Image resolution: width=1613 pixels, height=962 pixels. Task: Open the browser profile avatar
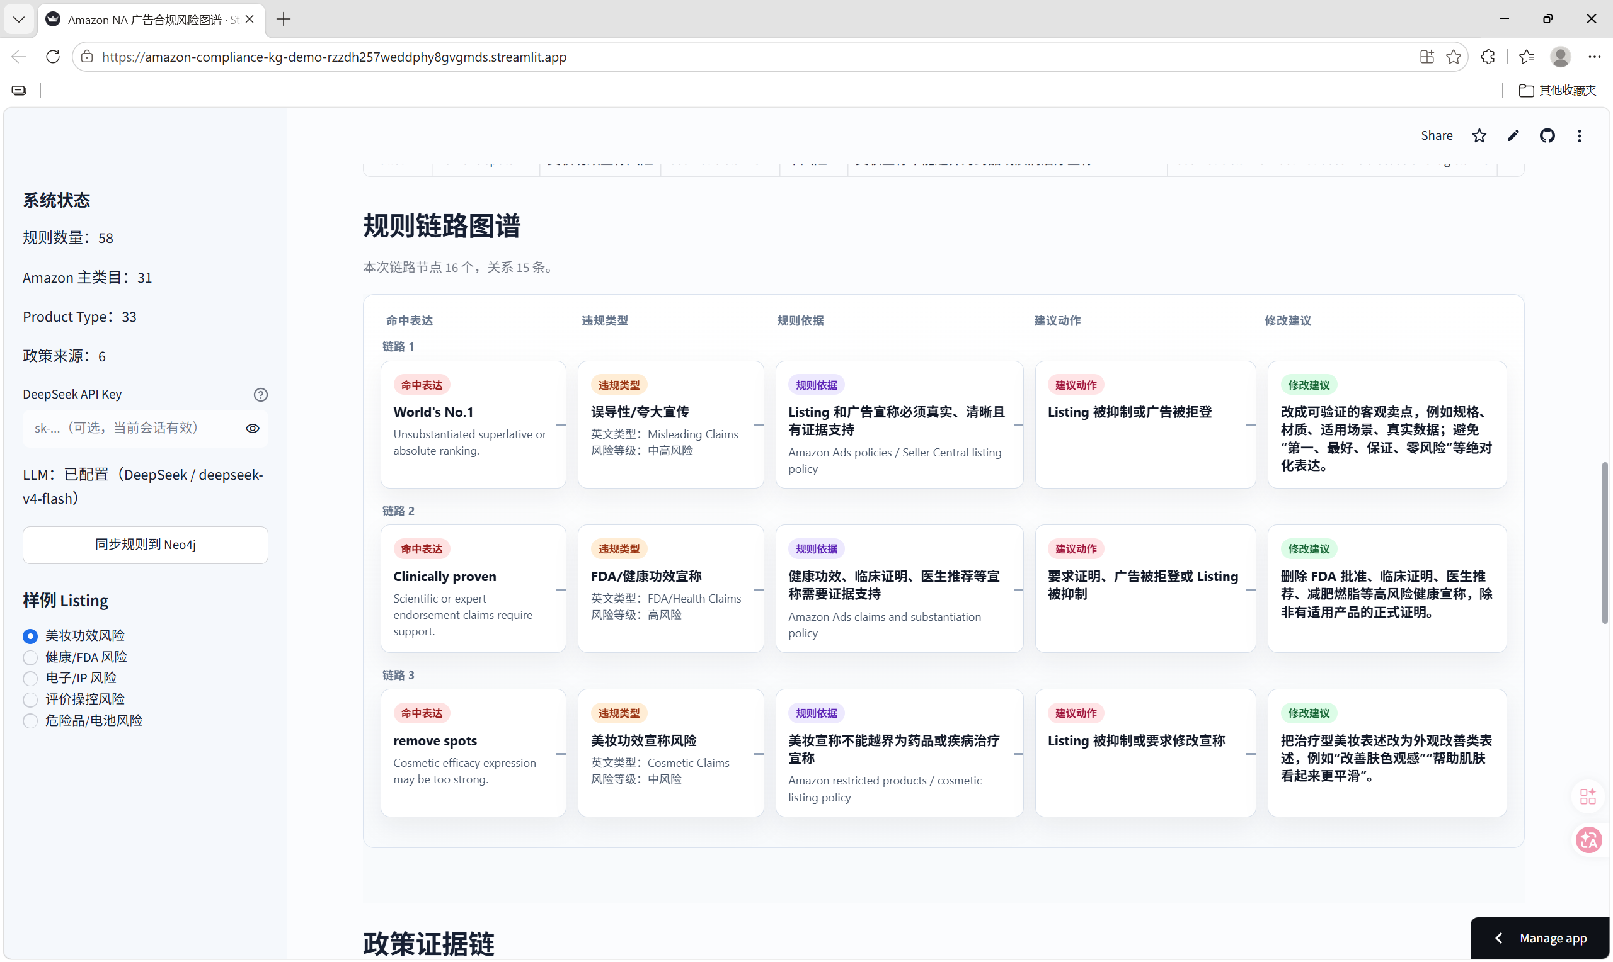tap(1561, 57)
